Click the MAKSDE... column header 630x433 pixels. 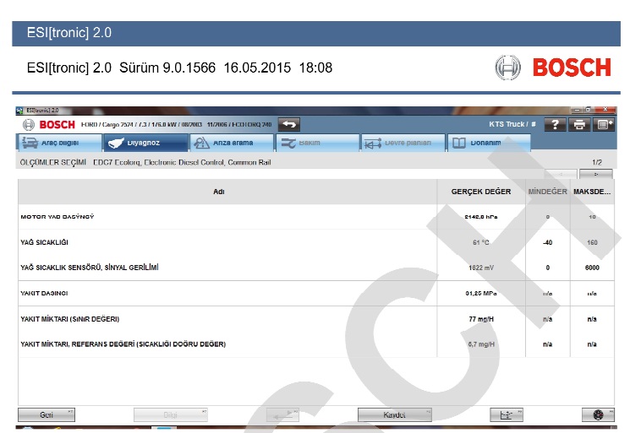(x=592, y=192)
